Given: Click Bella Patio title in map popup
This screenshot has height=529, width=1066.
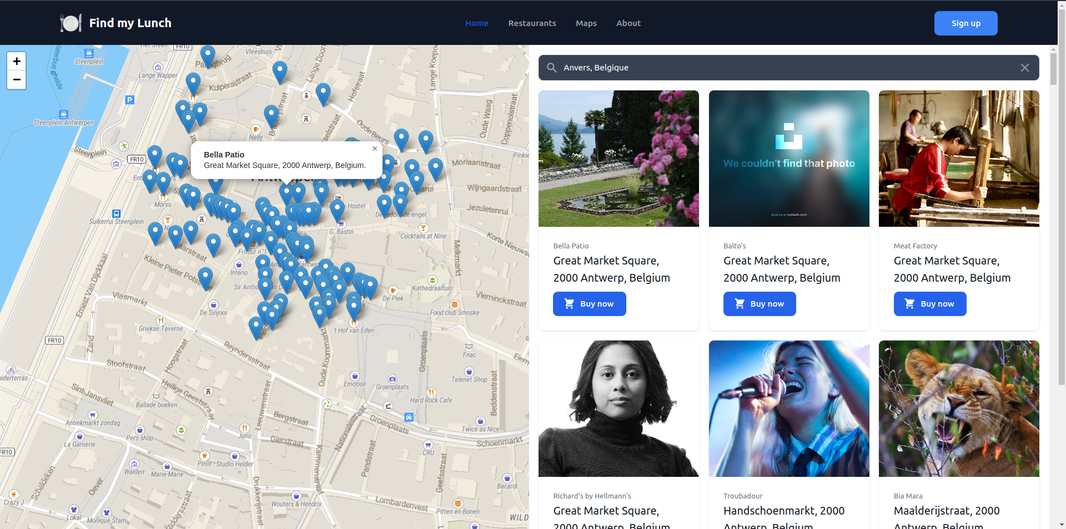Looking at the screenshot, I should (224, 155).
